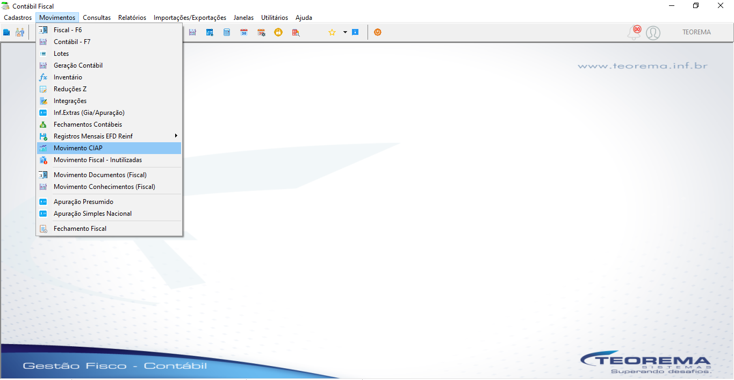Image resolution: width=734 pixels, height=380 pixels.
Task: Select Reduções Z menu entry
Action: (x=109, y=89)
